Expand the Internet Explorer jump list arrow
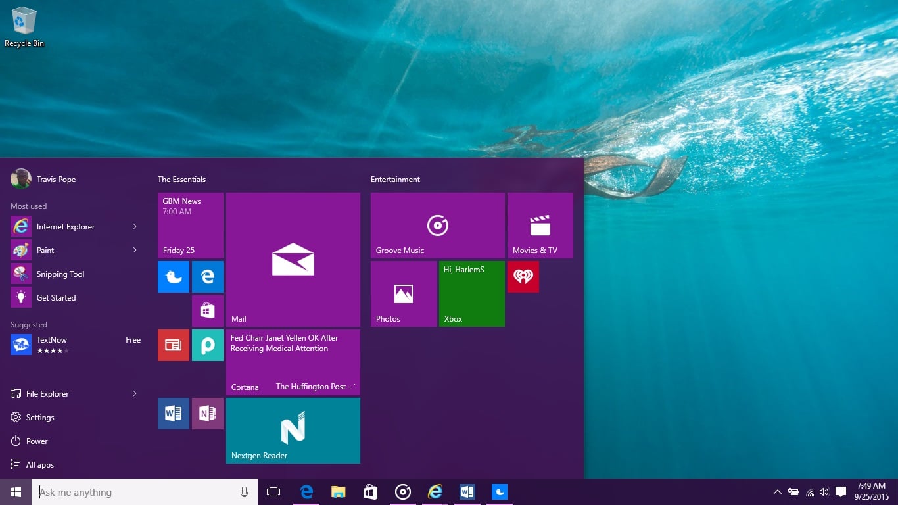This screenshot has width=898, height=505. (x=135, y=226)
